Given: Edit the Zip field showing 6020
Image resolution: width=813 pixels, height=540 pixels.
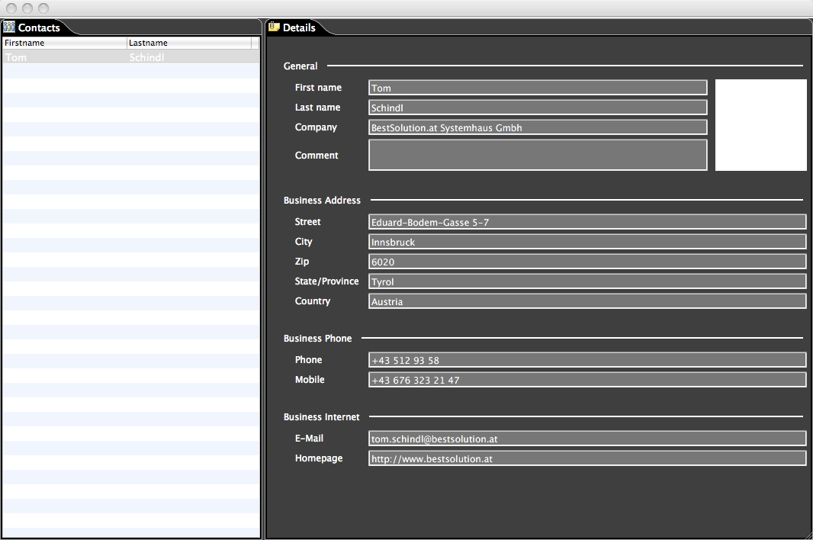Looking at the screenshot, I should (x=587, y=262).
